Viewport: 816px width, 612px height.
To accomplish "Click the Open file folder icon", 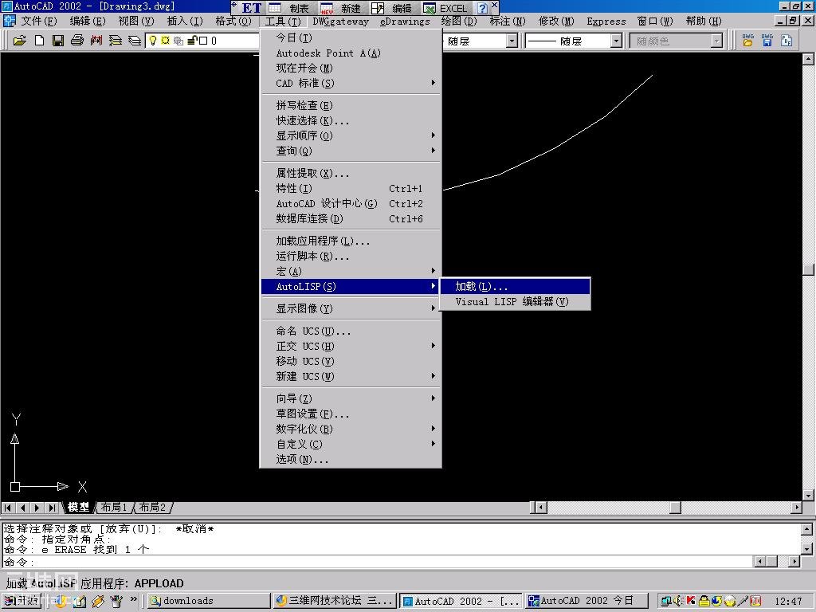I will click(x=20, y=41).
